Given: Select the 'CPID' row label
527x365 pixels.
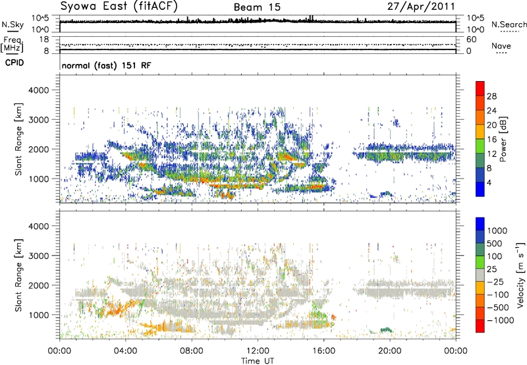Looking at the screenshot, I should tap(14, 63).
